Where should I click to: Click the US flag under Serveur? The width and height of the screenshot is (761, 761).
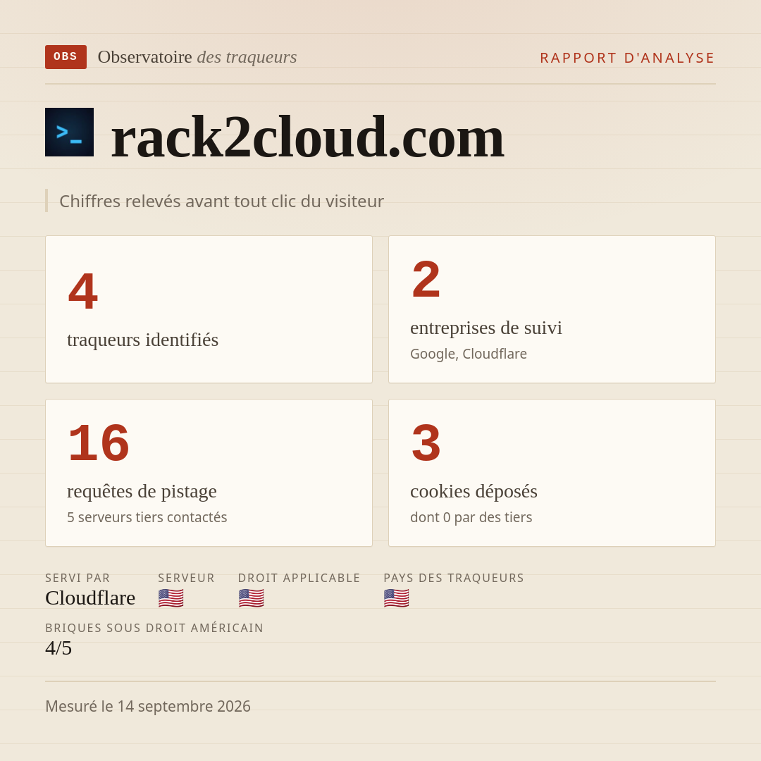click(171, 598)
